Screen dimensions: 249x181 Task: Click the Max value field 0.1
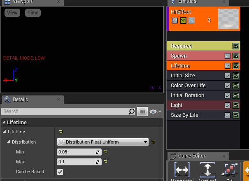(79, 162)
